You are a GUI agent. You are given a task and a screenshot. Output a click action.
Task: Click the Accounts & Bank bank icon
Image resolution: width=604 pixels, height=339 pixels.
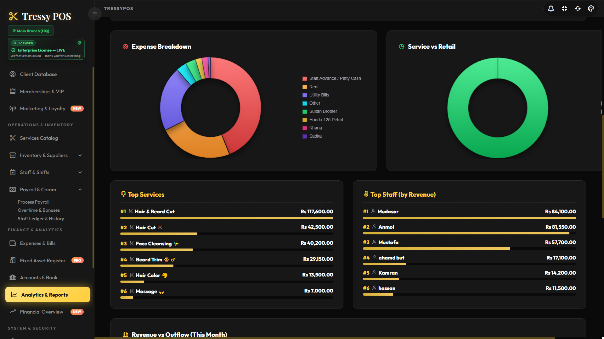(13, 277)
